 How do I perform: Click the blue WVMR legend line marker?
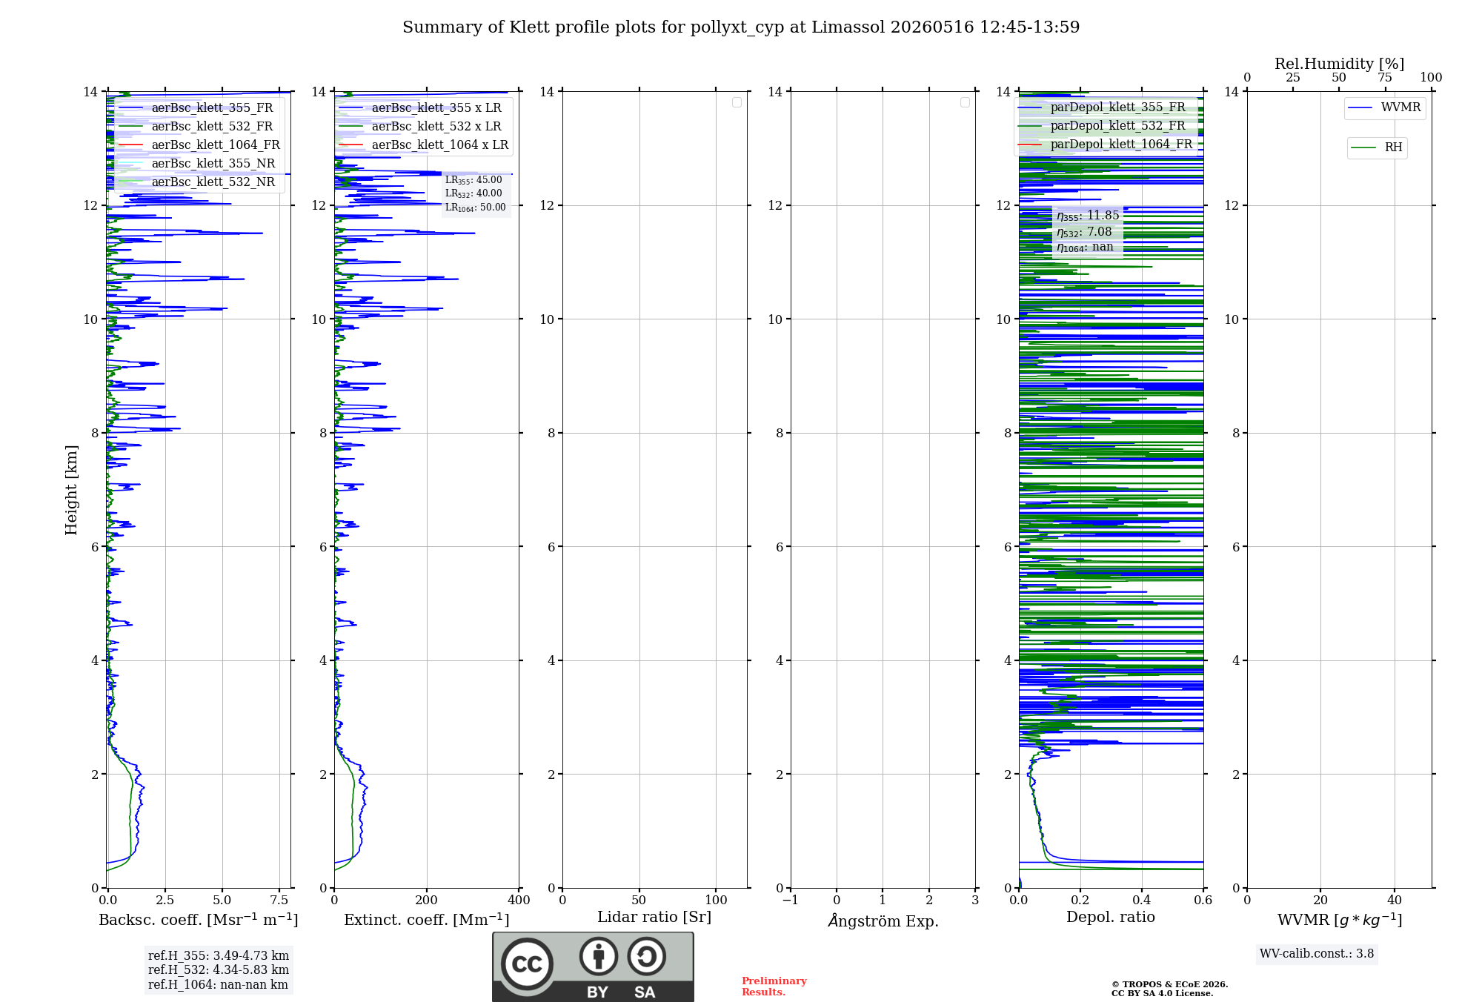point(1360,107)
